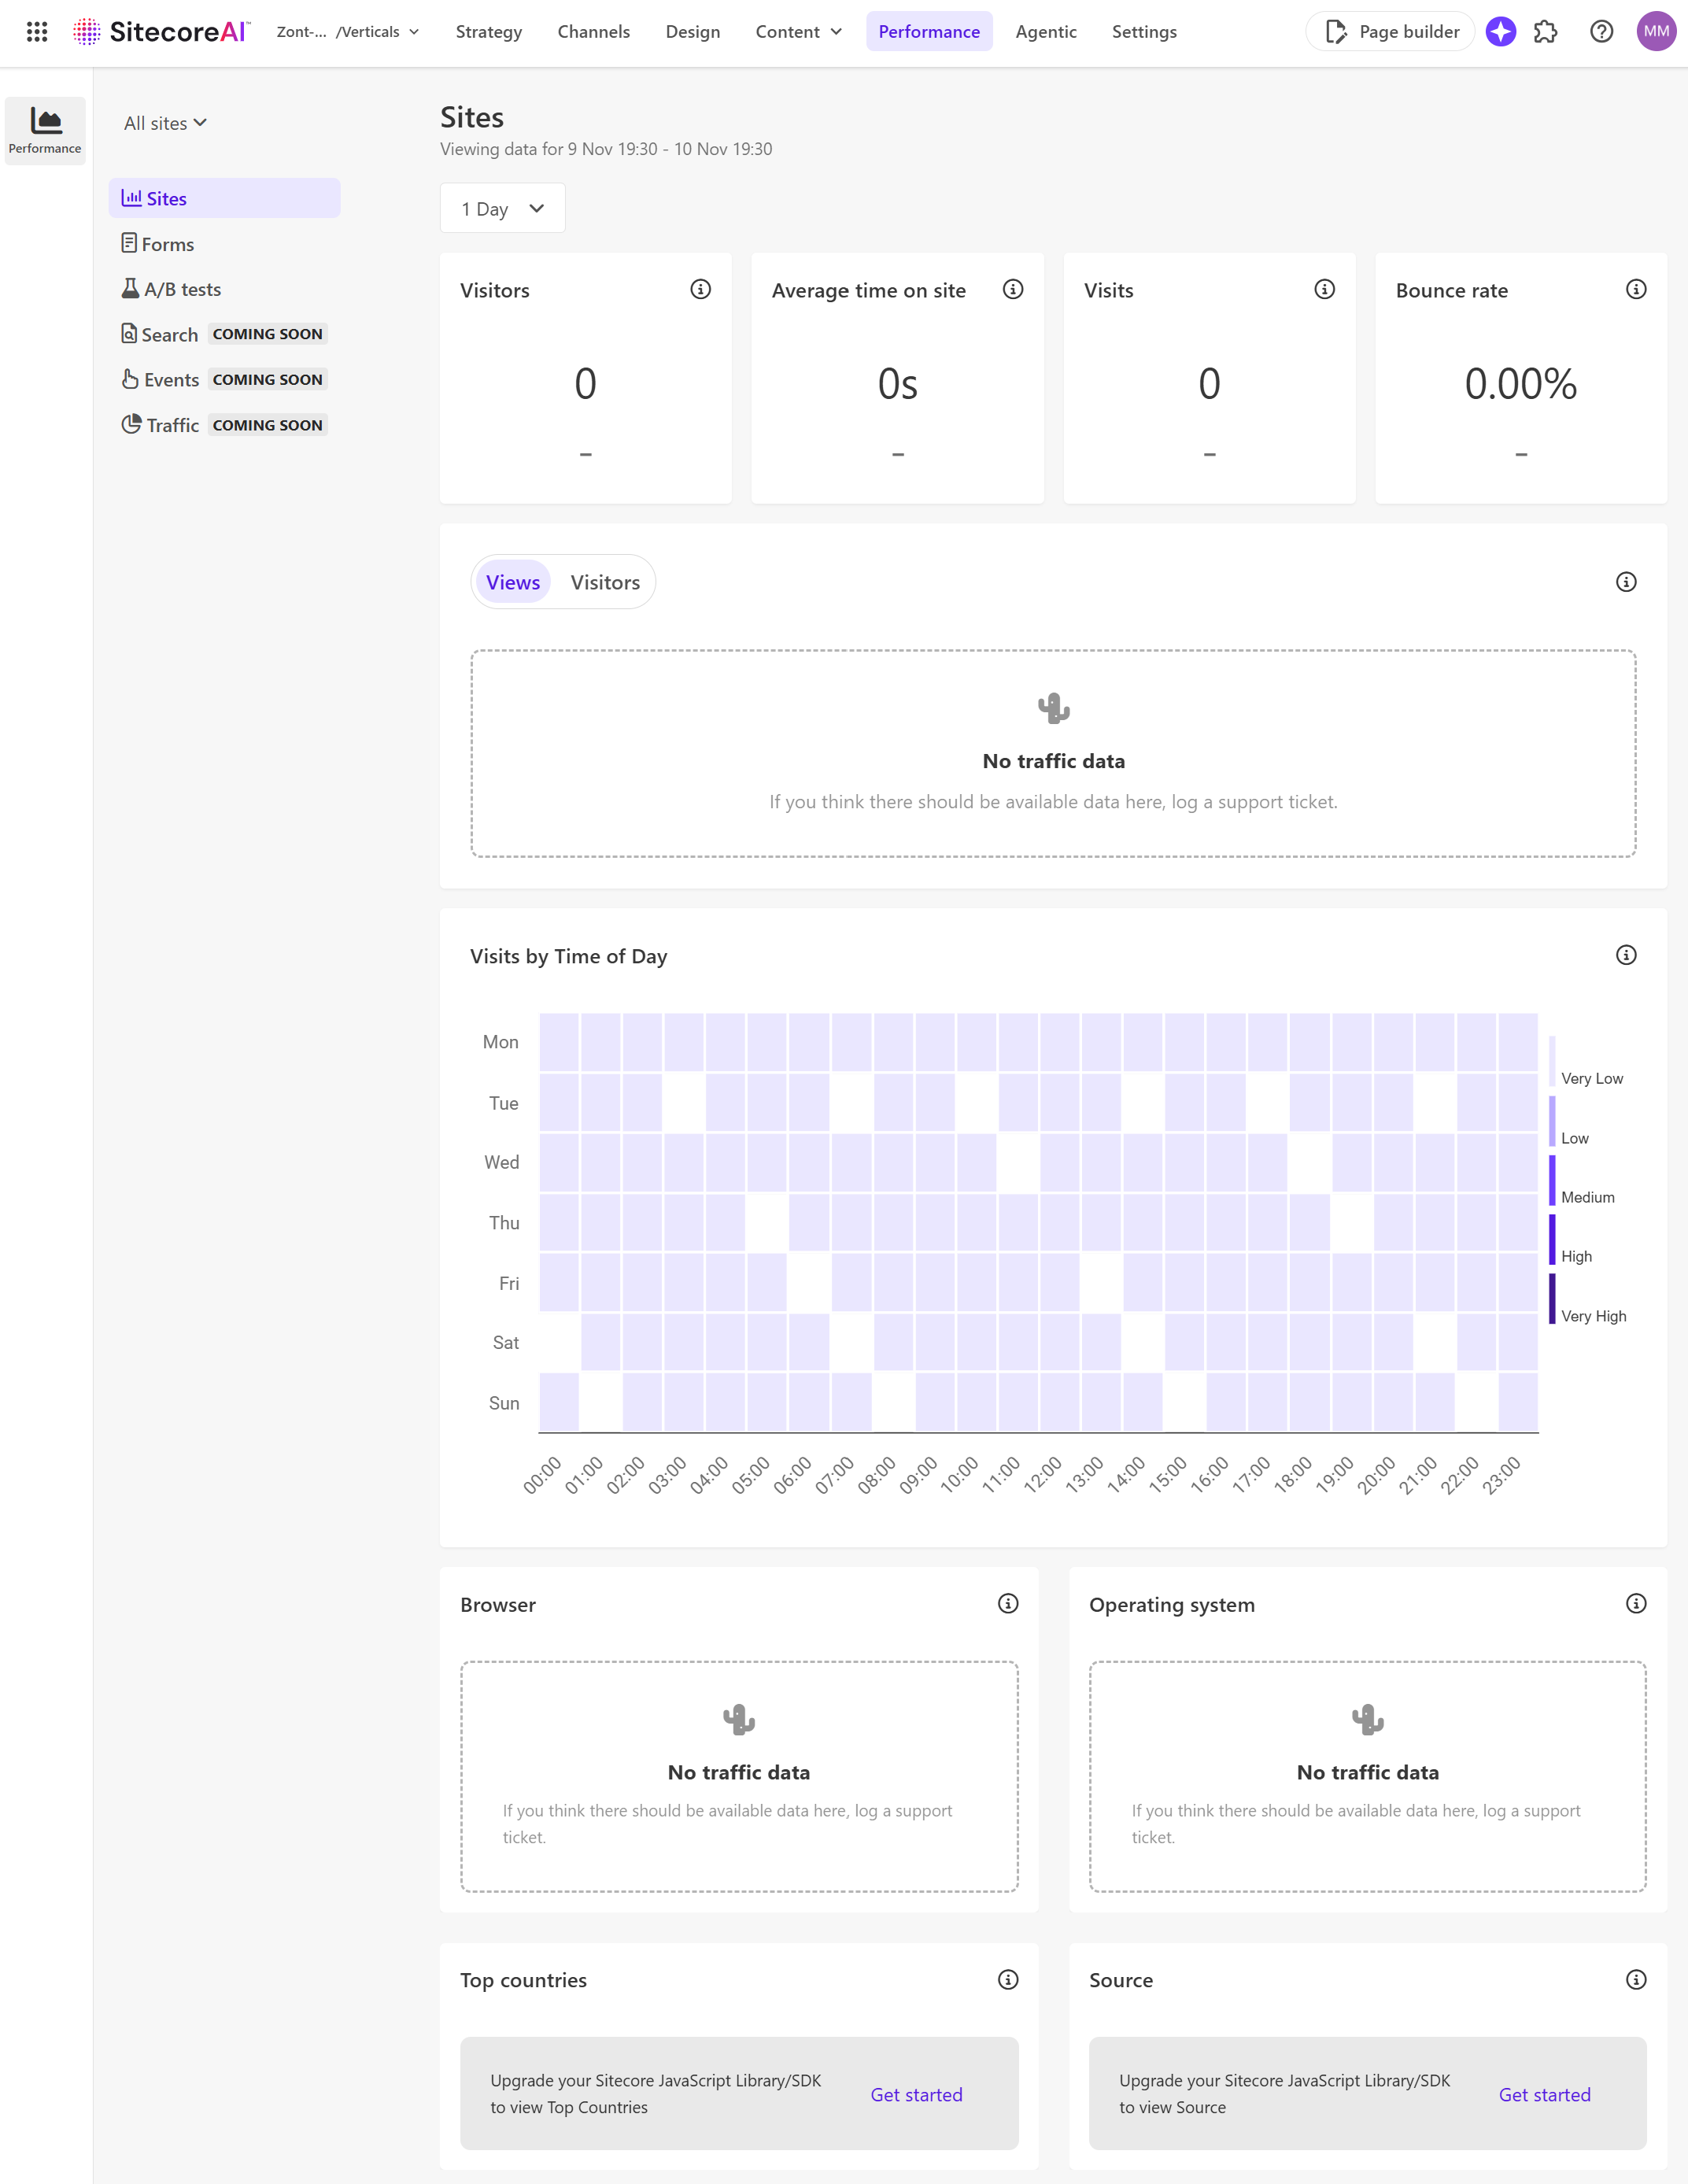Open the 1 Day range dropdown
1688x2184 pixels.
(502, 209)
